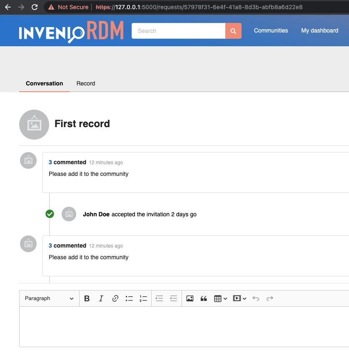
Task: Undo the last editor action
Action: pyautogui.click(x=256, y=298)
